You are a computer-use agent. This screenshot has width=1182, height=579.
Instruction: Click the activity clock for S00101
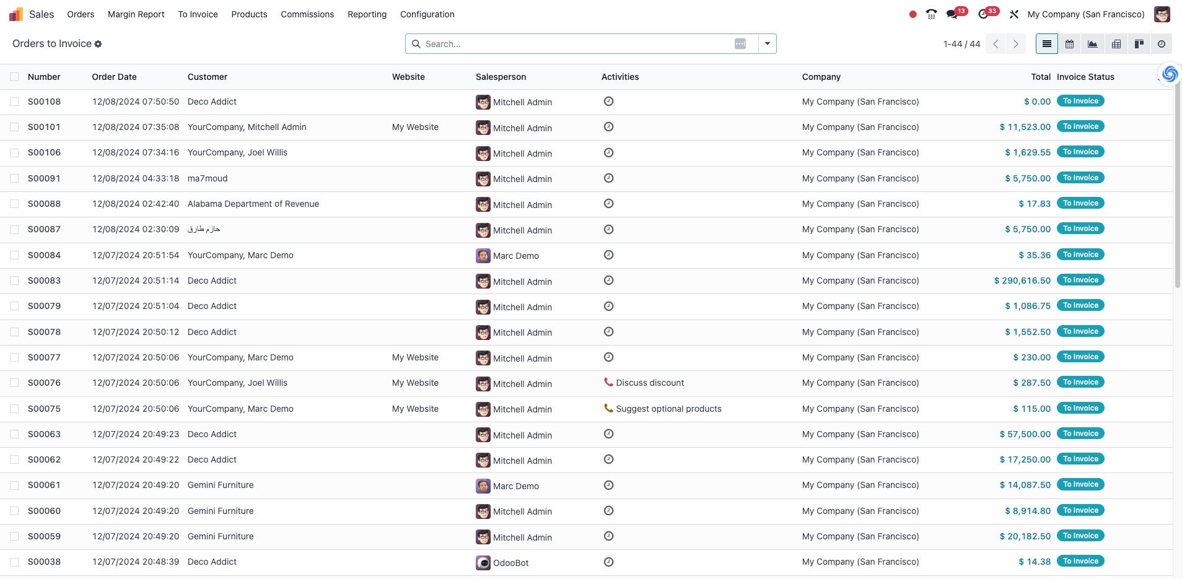tap(609, 126)
